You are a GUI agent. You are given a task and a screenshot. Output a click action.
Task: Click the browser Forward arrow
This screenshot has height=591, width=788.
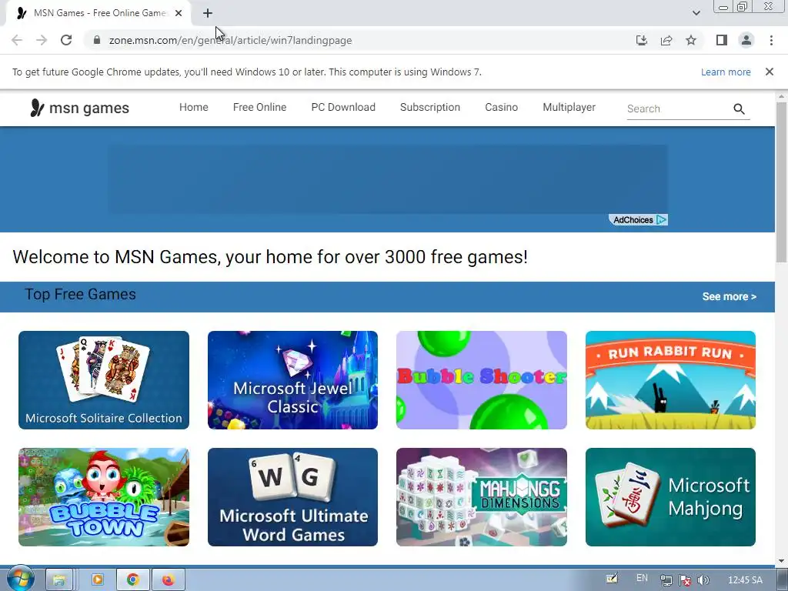tap(42, 40)
